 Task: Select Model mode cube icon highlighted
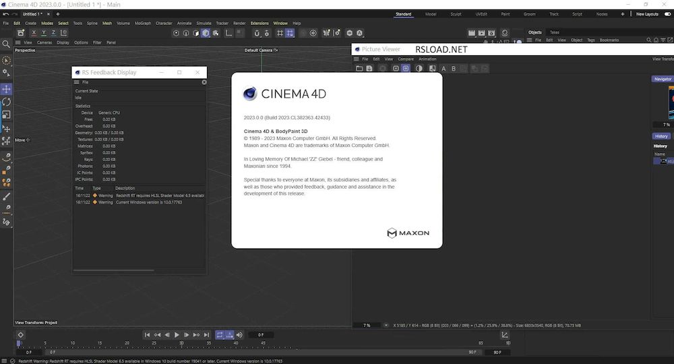tap(206, 32)
